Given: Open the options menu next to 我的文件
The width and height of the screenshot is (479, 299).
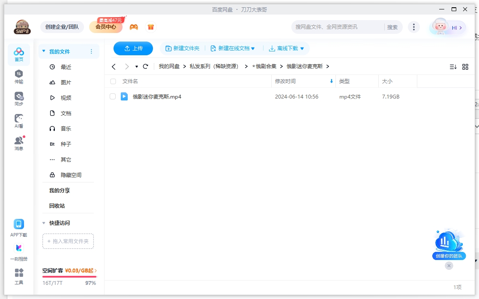Looking at the screenshot, I should pos(91,51).
